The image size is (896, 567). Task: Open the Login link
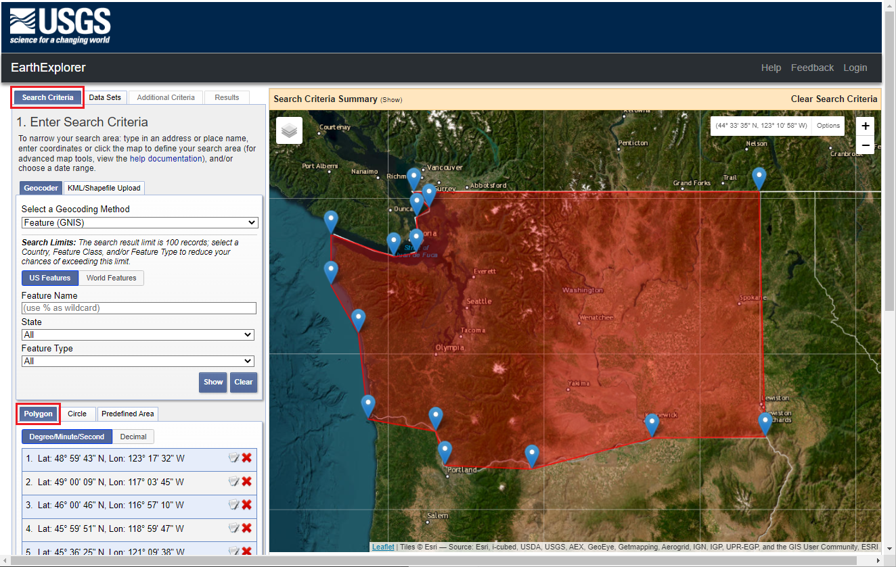[x=855, y=68]
